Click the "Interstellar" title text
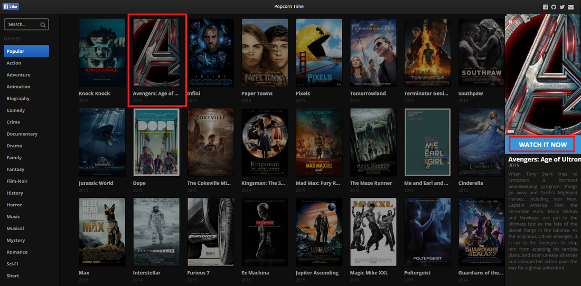This screenshot has width=581, height=286. pyautogui.click(x=147, y=273)
